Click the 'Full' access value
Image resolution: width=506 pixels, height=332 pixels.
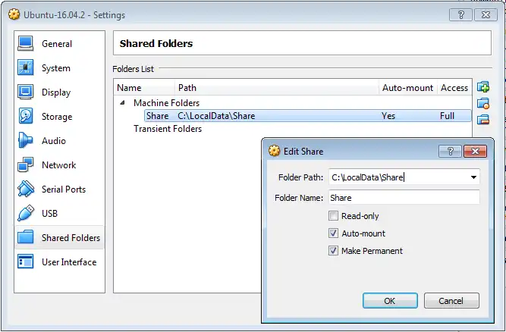pos(447,116)
